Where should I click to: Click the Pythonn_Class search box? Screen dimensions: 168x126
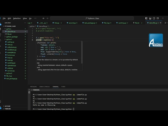coord(92,18)
